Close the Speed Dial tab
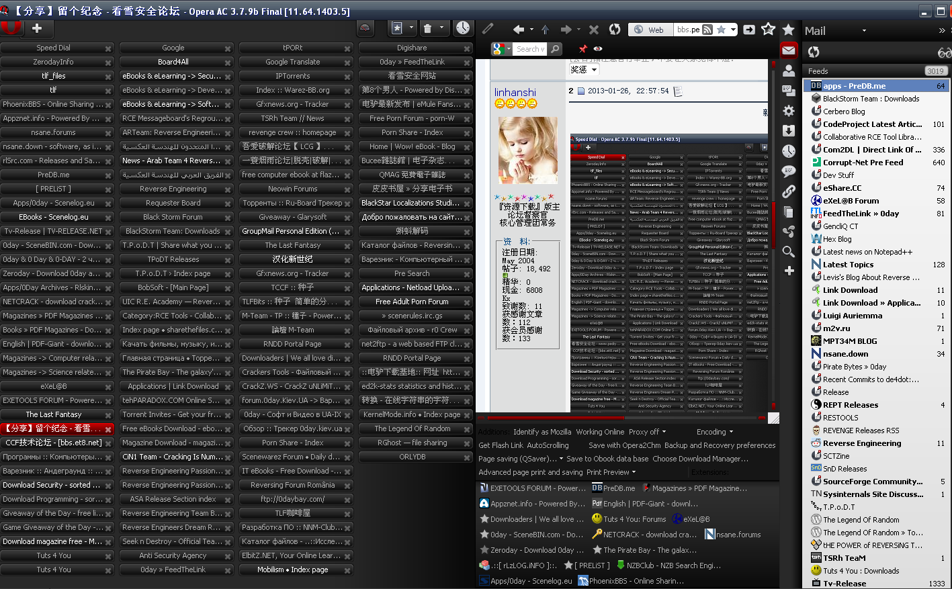The image size is (952, 589). 108,48
